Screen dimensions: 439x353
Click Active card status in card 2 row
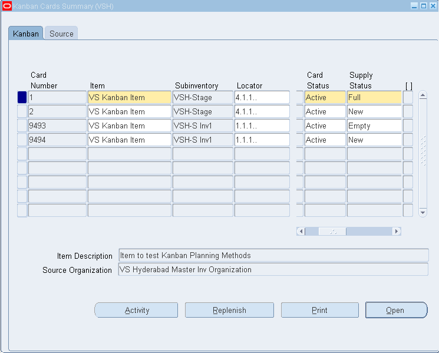click(325, 111)
